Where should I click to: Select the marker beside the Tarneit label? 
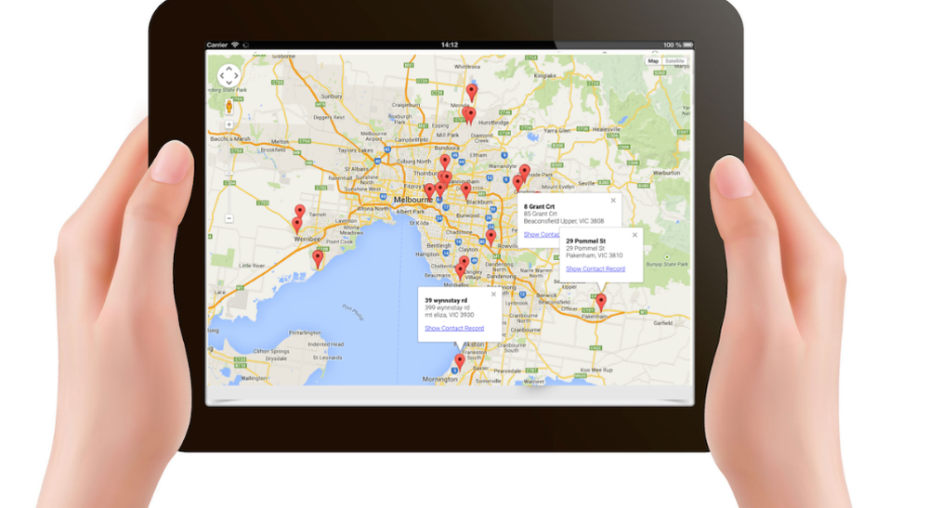300,212
